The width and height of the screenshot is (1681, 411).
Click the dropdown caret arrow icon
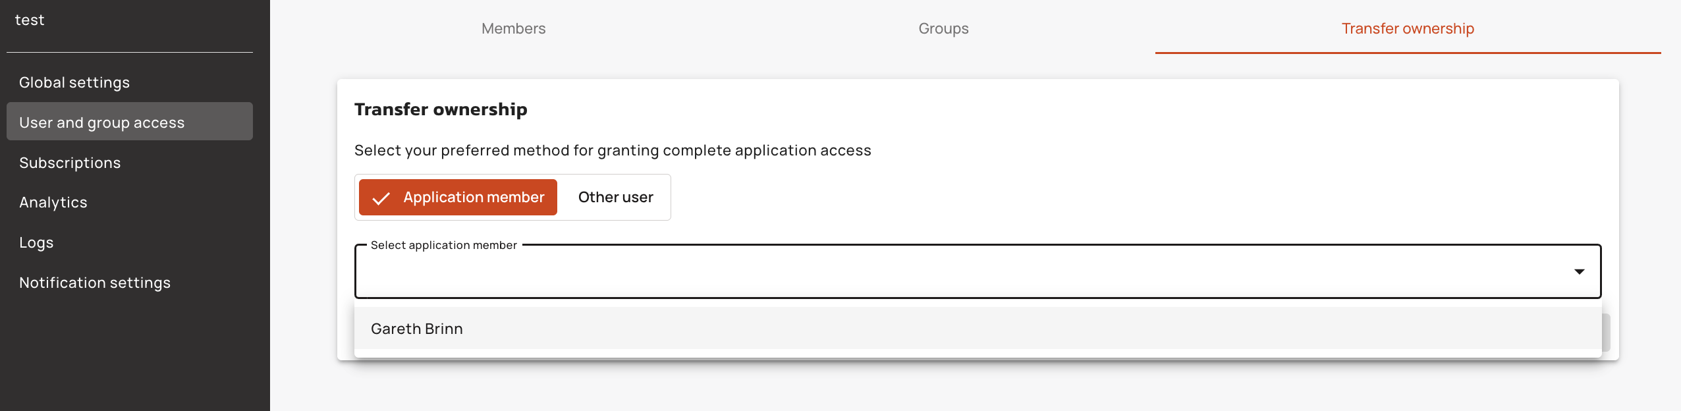(1579, 271)
